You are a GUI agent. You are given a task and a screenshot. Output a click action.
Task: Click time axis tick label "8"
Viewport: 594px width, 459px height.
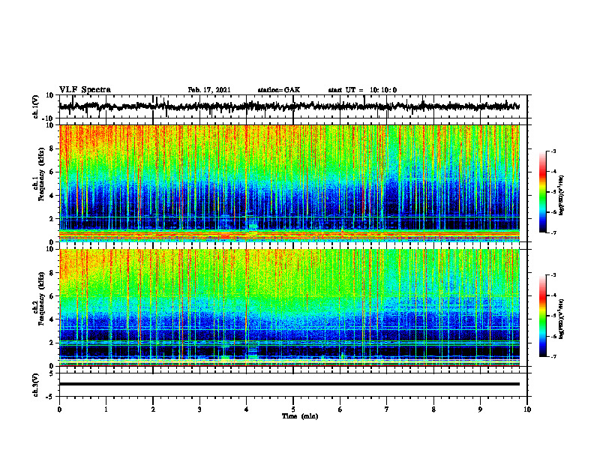(433, 409)
